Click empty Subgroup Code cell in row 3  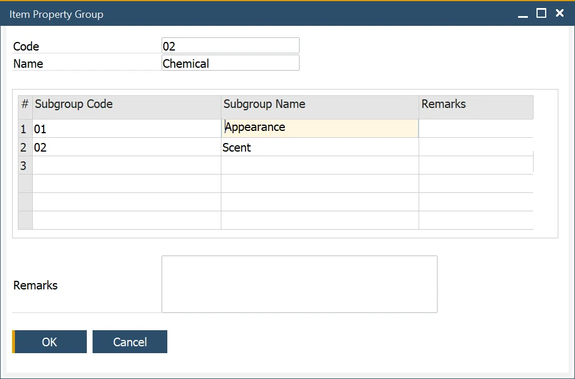(126, 166)
